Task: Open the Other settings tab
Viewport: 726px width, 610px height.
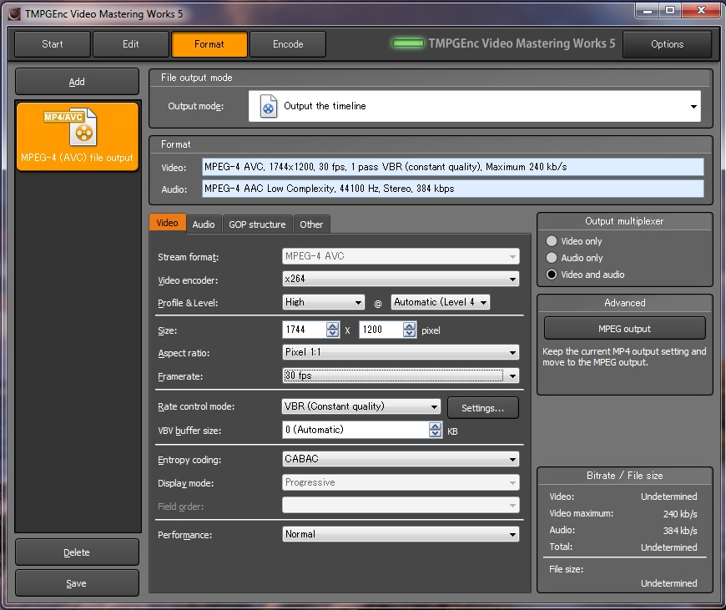Action: point(311,224)
